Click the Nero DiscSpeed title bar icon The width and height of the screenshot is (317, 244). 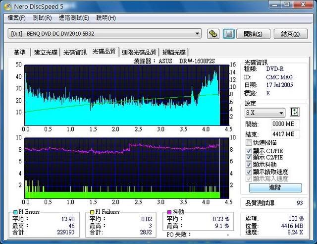(x=8, y=6)
